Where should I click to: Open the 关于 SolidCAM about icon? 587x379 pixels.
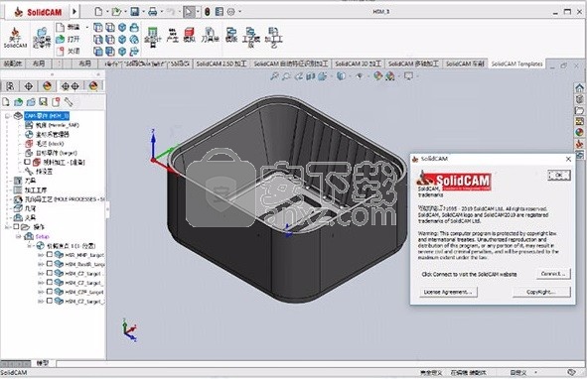15,38
